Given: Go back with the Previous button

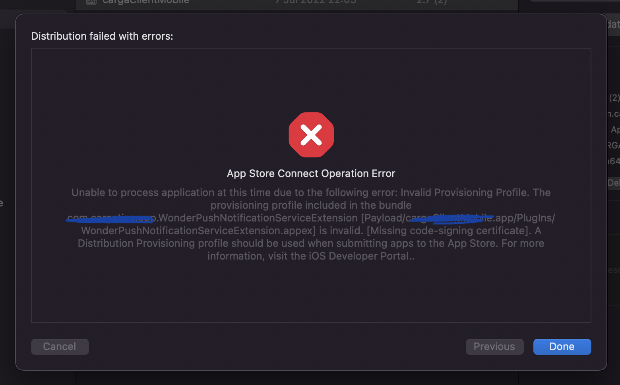Looking at the screenshot, I should pyautogui.click(x=494, y=346).
